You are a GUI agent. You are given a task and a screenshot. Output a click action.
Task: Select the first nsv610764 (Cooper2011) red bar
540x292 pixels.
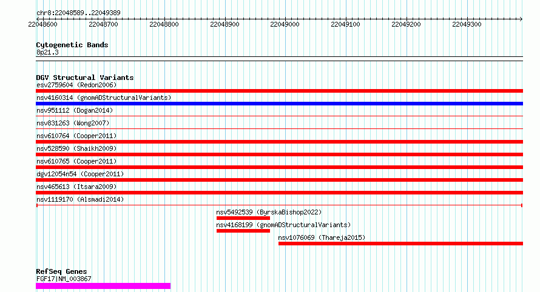click(x=279, y=142)
